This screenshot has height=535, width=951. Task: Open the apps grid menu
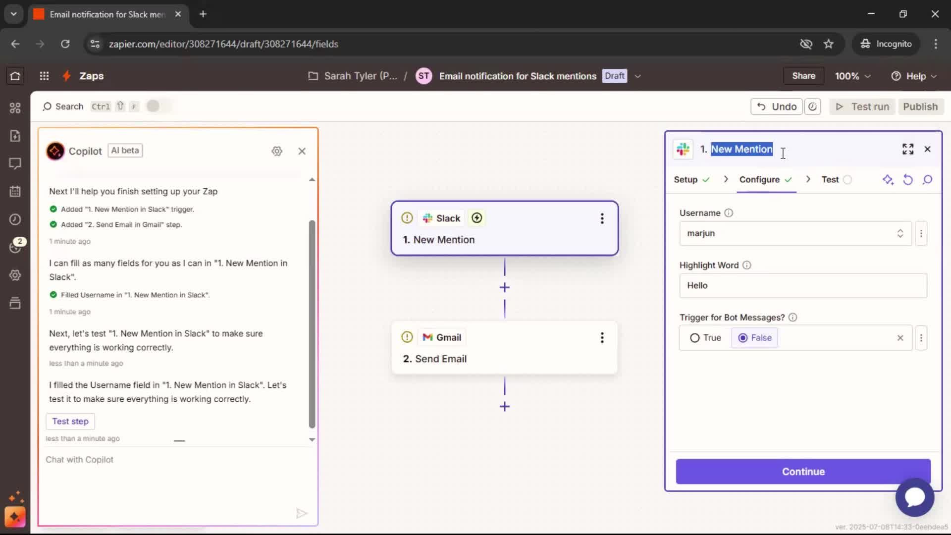click(44, 76)
